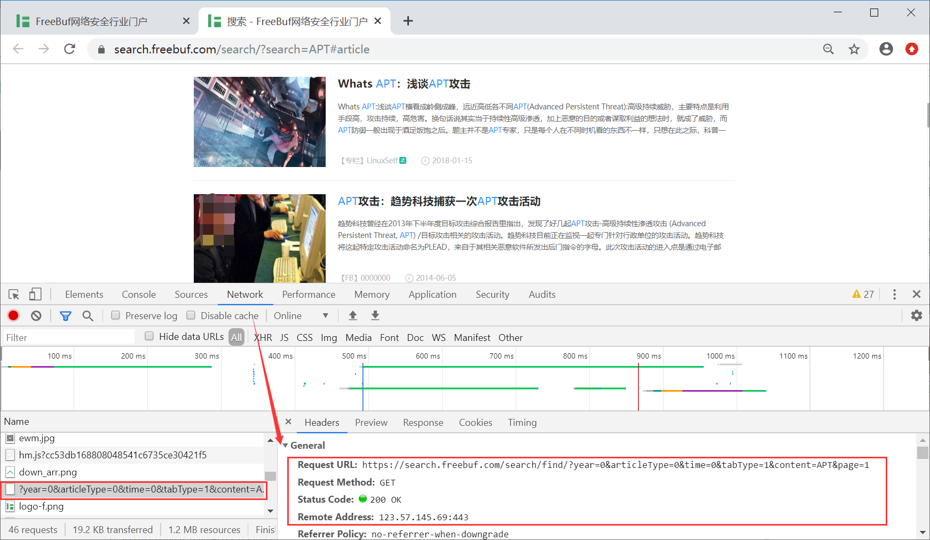
Task: Open the Memory panel
Action: [372, 295]
